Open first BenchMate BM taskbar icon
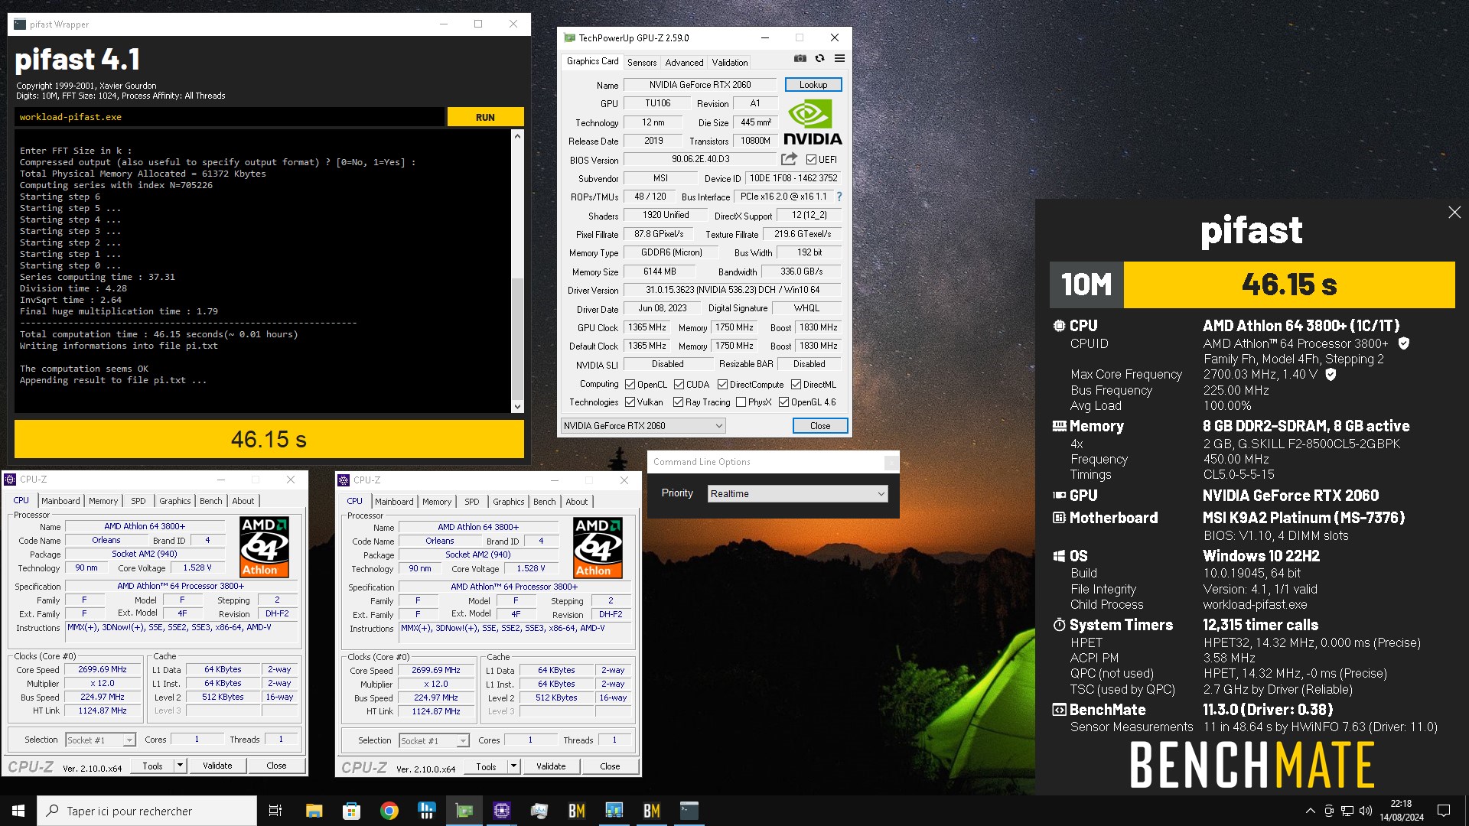 (x=576, y=811)
